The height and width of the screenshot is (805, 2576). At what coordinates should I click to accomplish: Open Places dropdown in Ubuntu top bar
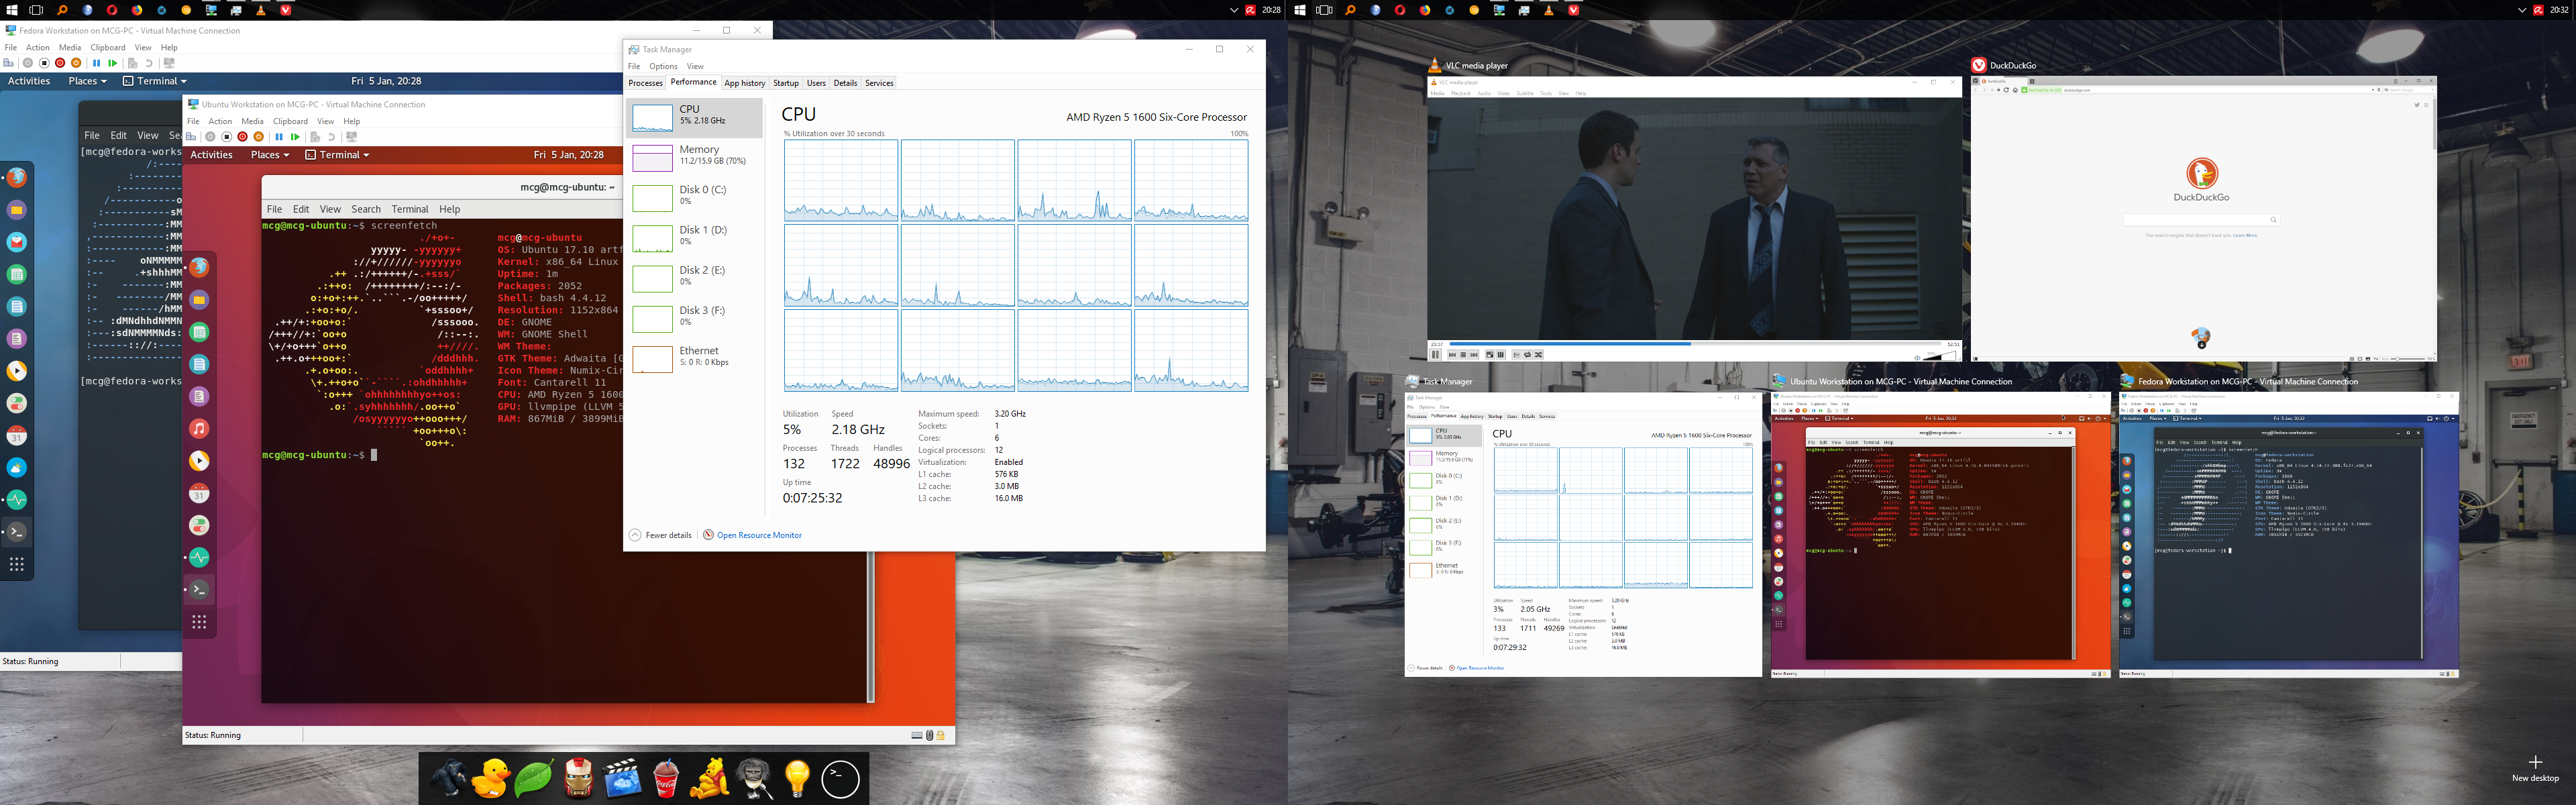270,155
